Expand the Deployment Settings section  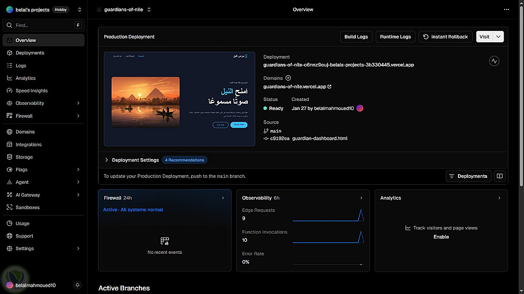pyautogui.click(x=132, y=160)
